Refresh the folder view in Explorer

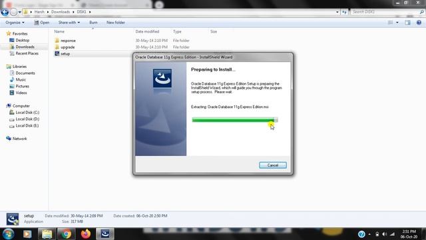pyautogui.click(x=344, y=12)
